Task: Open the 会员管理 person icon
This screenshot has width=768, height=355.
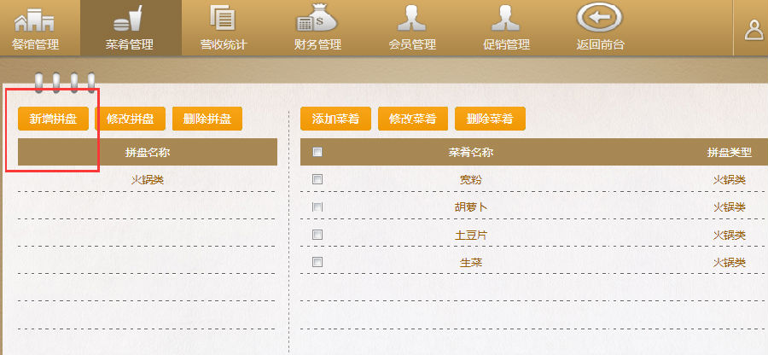Action: click(412, 19)
